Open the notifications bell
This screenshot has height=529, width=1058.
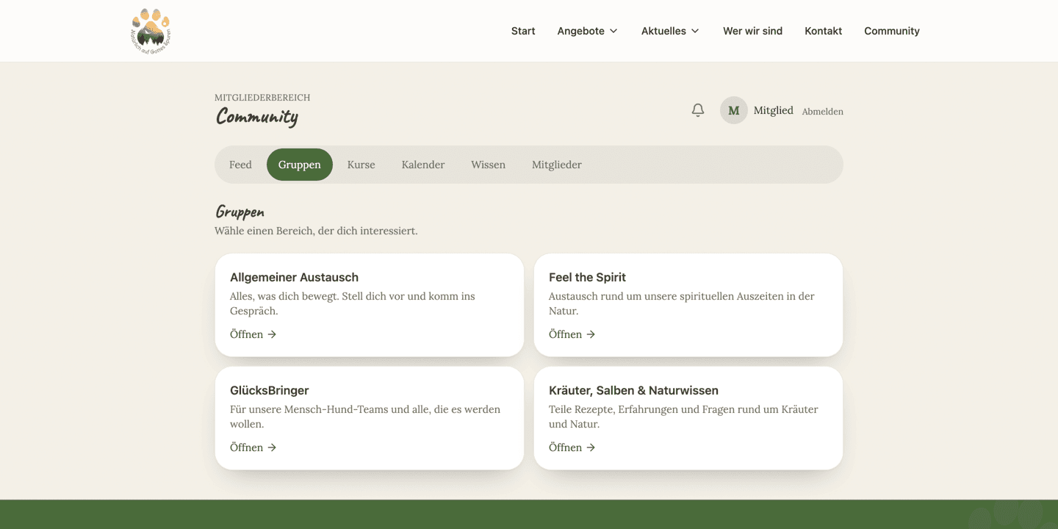coord(698,110)
